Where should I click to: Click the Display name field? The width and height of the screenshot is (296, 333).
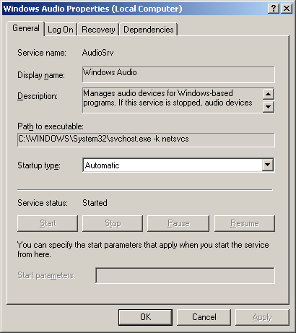[178, 74]
